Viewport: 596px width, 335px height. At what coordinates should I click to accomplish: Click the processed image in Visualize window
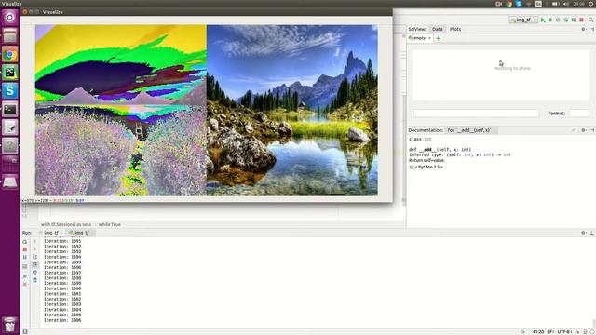click(121, 110)
